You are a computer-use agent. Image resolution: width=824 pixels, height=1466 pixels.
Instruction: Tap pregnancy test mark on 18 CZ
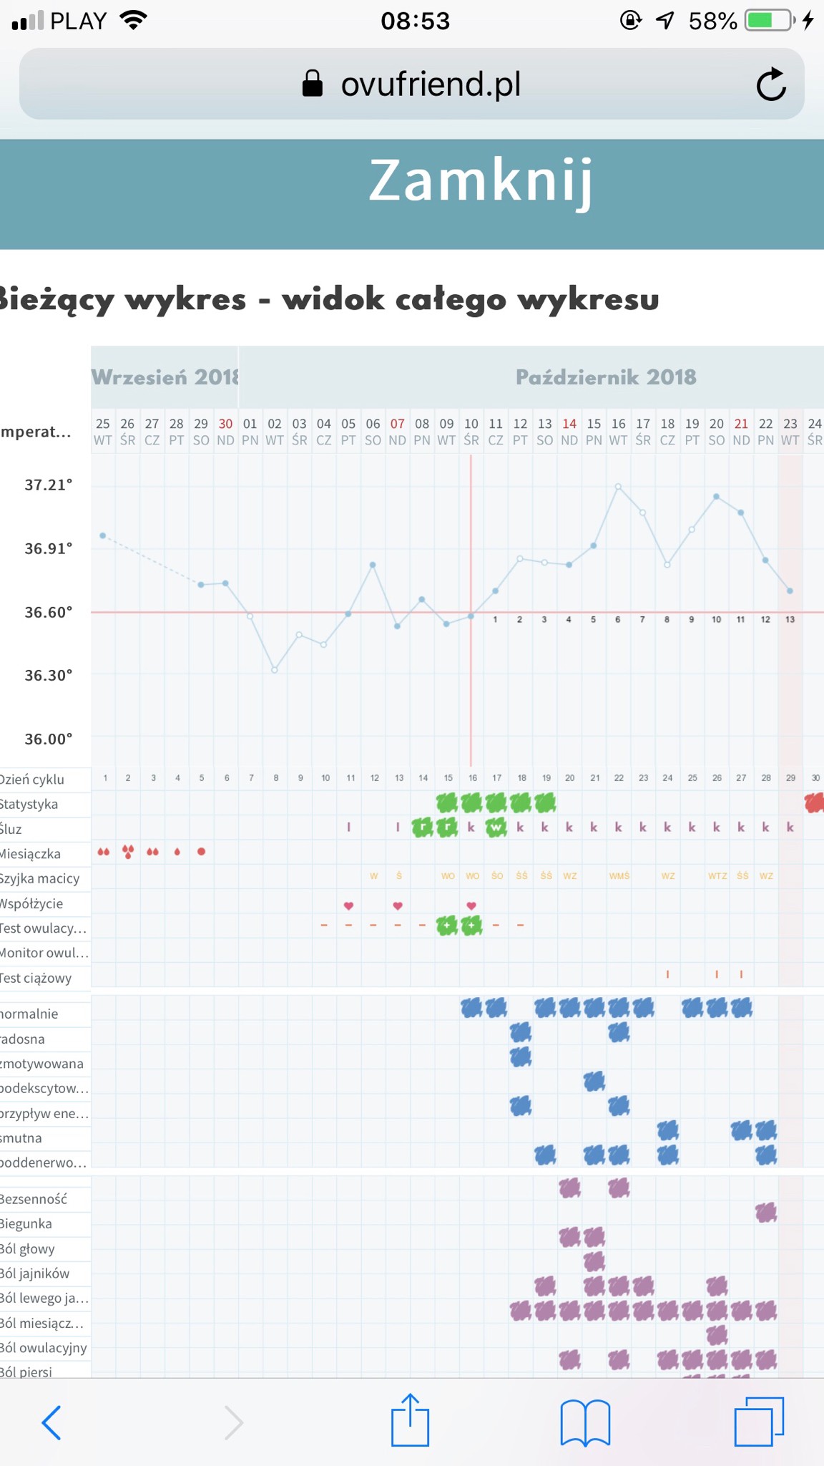coord(667,974)
